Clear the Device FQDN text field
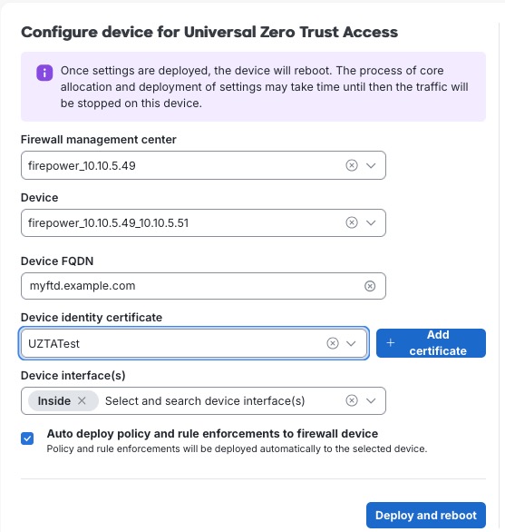This screenshot has width=505, height=532. click(x=370, y=286)
